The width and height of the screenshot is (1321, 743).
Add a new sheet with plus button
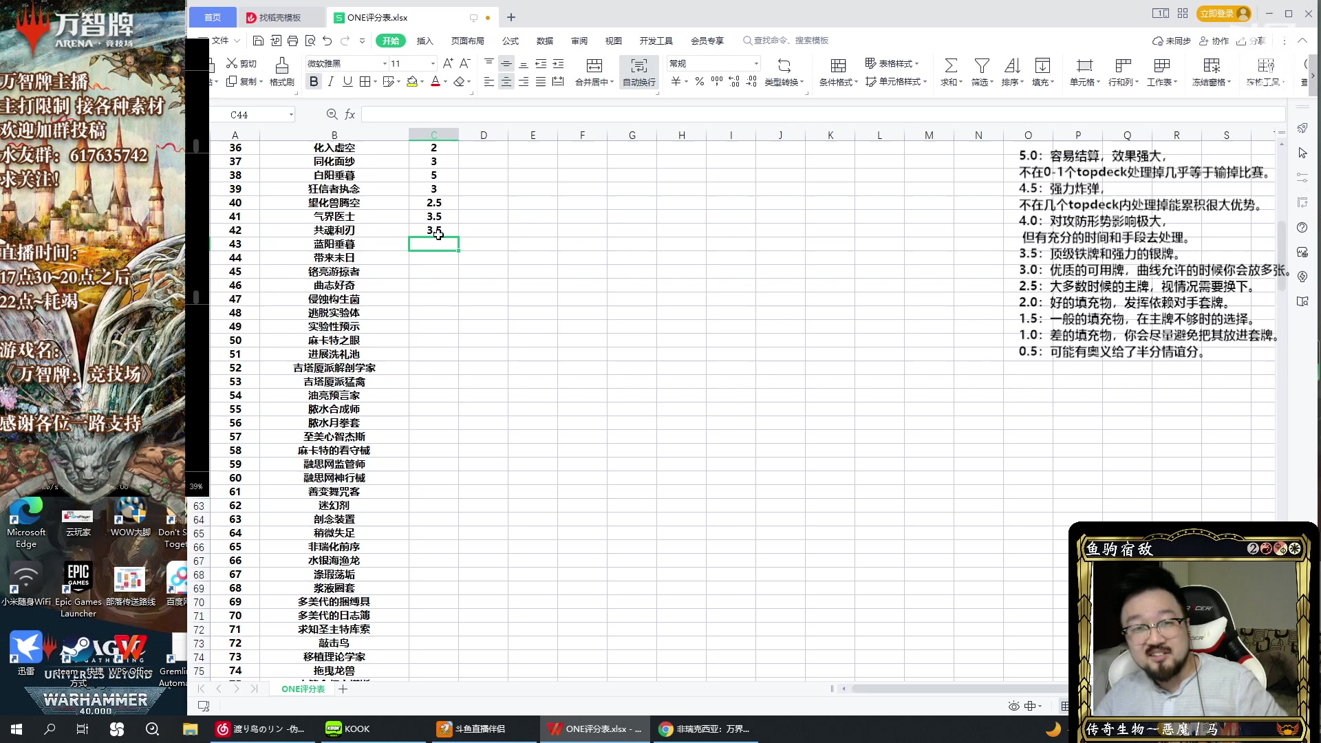pyautogui.click(x=343, y=689)
